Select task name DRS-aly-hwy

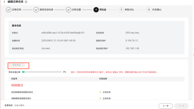(132, 33)
